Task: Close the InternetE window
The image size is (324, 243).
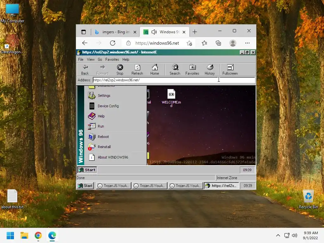Action: (x=253, y=53)
